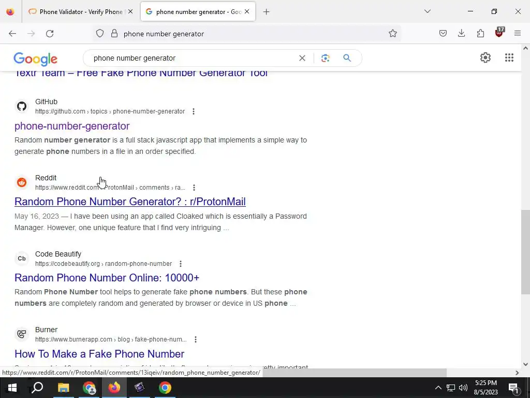Search by image with Google Lens
Viewport: 530px width, 398px height.
tap(325, 58)
